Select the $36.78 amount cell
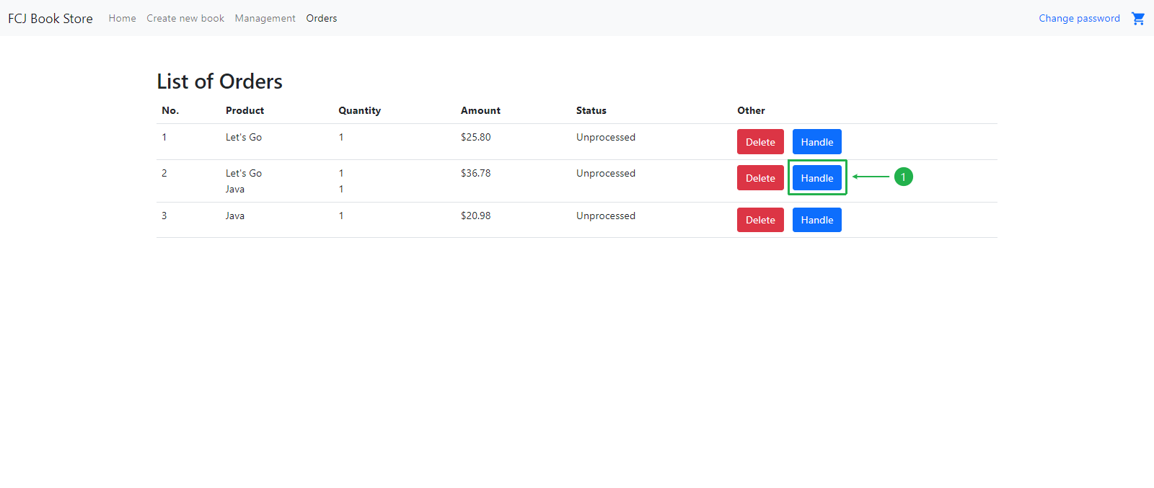Viewport: 1154px width, 488px height. pos(476,173)
